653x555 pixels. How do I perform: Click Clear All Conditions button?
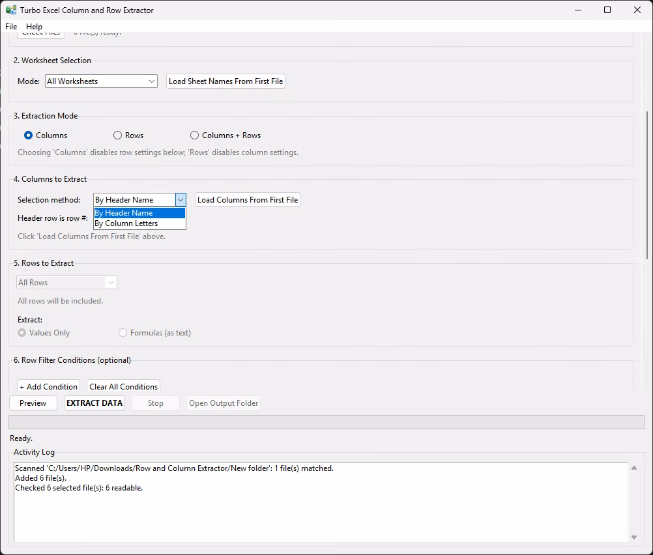click(x=124, y=386)
